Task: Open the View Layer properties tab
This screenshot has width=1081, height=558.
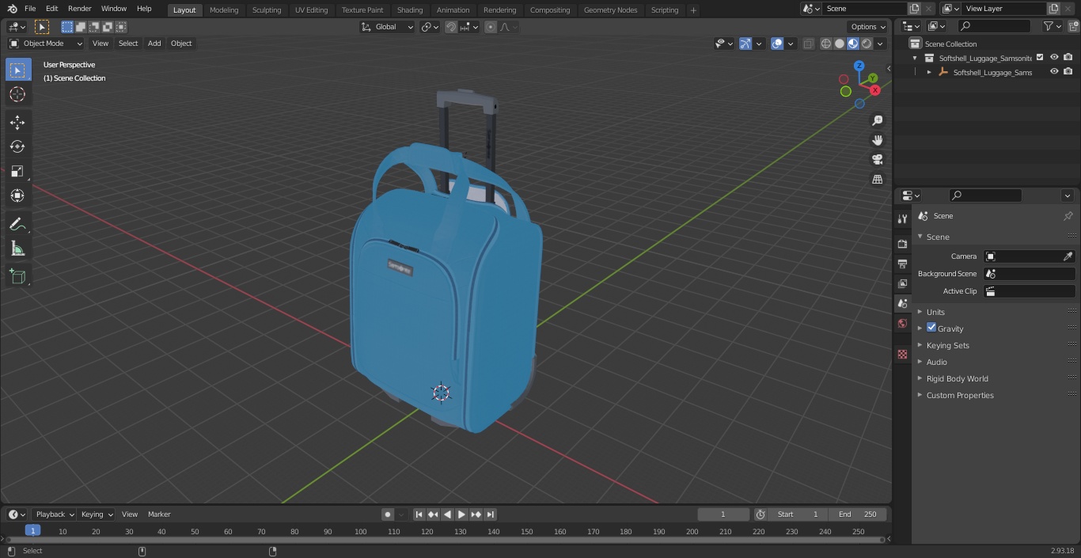Action: tap(902, 283)
